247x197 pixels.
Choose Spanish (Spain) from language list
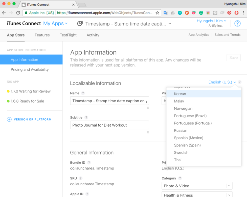204,145
